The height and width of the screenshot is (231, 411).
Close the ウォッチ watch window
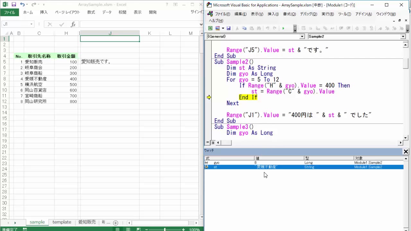pyautogui.click(x=406, y=151)
